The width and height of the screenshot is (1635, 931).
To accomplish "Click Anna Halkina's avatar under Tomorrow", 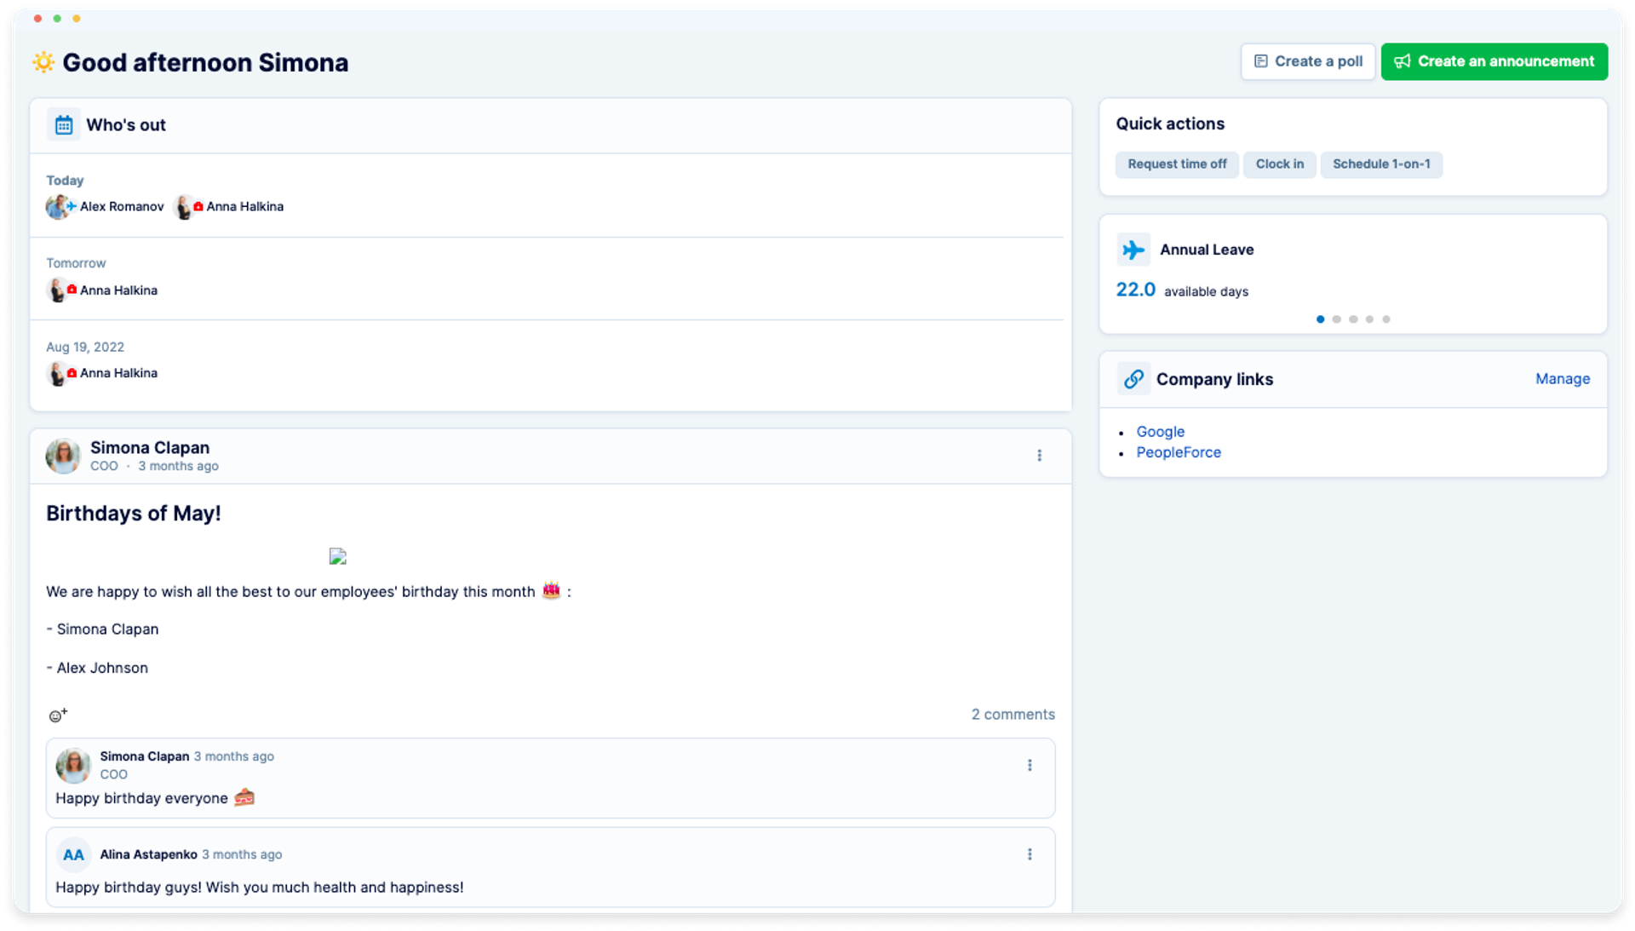I will click(x=57, y=290).
